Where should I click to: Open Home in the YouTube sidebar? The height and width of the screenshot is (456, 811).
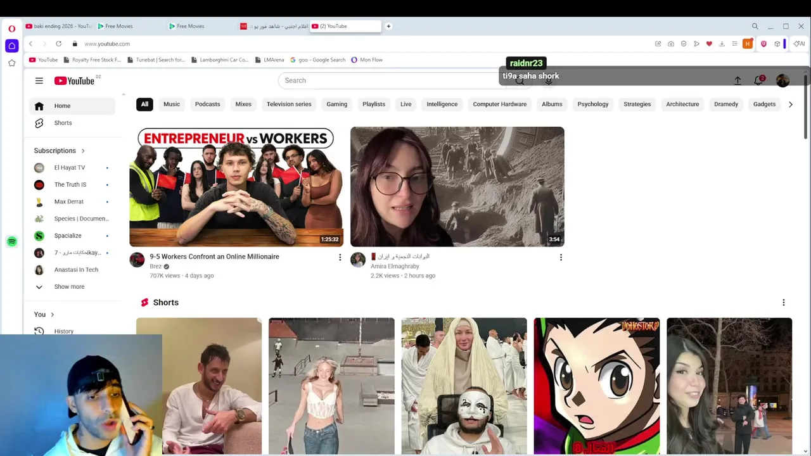tap(72, 106)
